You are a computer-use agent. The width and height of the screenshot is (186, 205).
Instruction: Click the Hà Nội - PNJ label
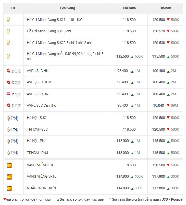pyautogui.click(x=36, y=141)
